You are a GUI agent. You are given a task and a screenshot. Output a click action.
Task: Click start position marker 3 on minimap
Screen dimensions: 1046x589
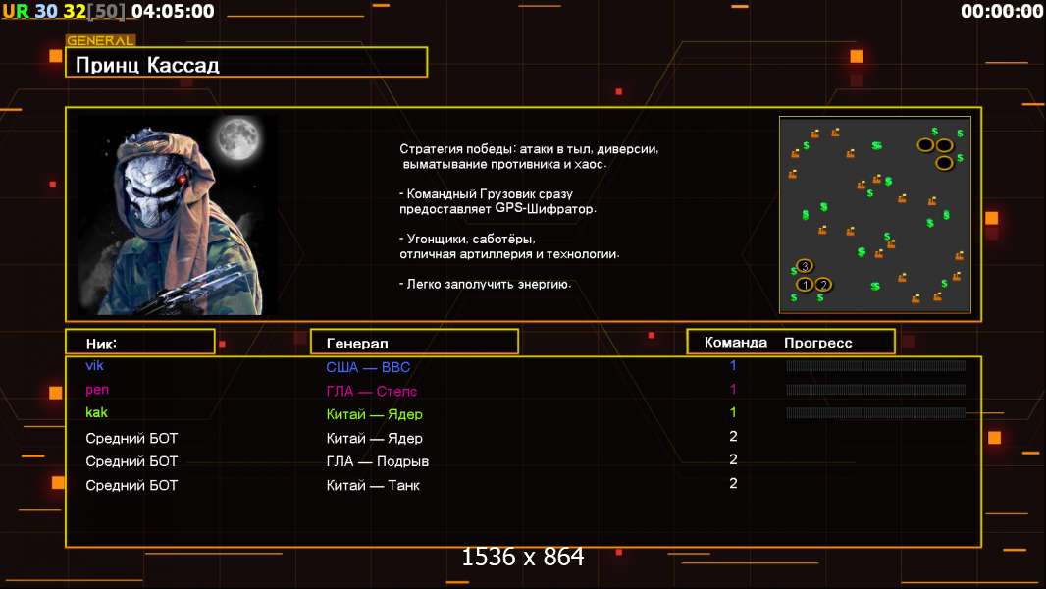point(805,266)
